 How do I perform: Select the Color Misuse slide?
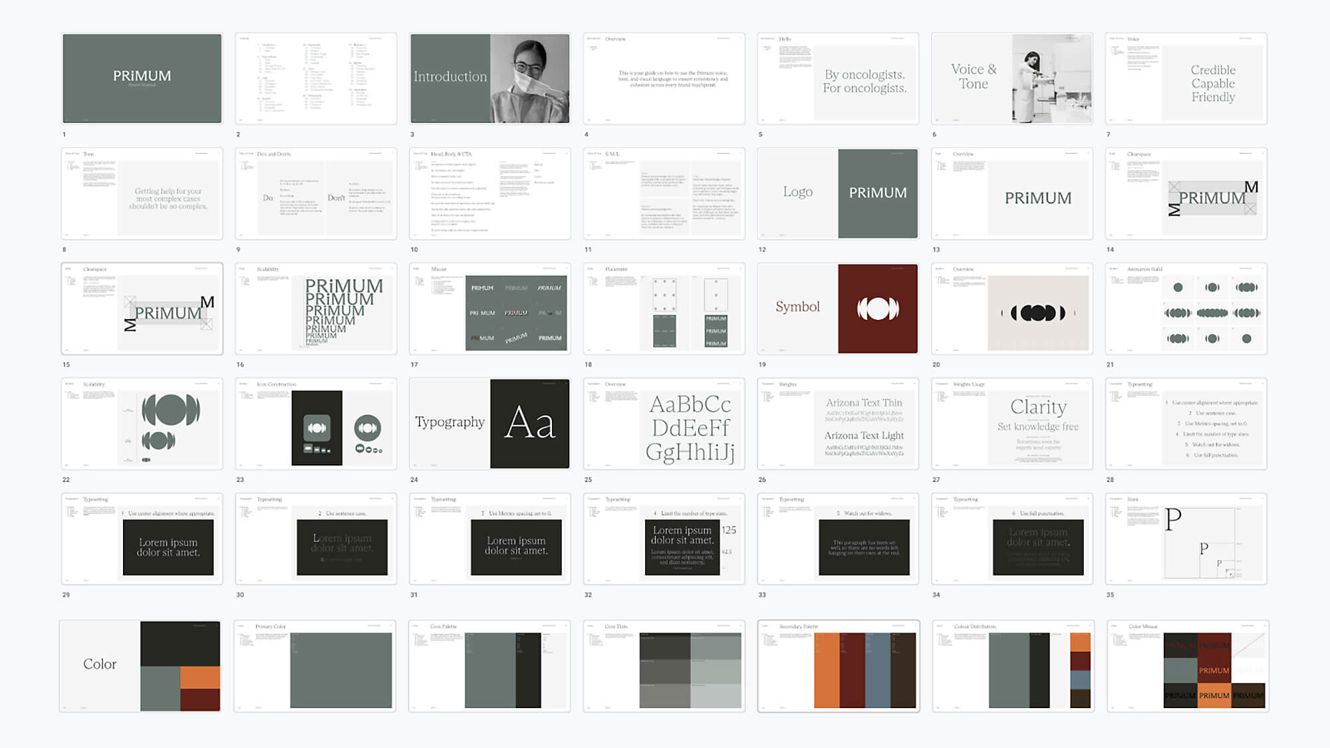(1188, 666)
